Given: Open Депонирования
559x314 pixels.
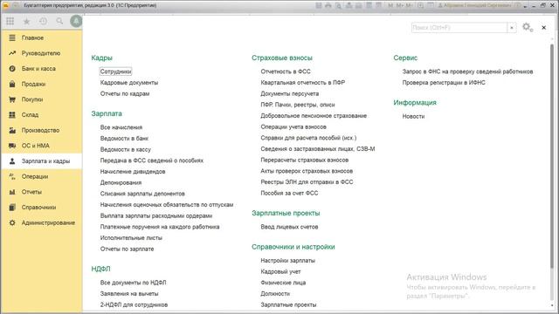Looking at the screenshot, I should pos(121,182).
